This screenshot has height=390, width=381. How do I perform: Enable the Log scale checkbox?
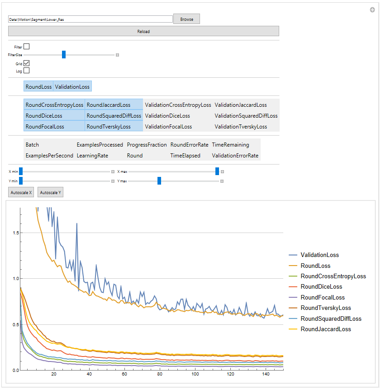point(26,71)
